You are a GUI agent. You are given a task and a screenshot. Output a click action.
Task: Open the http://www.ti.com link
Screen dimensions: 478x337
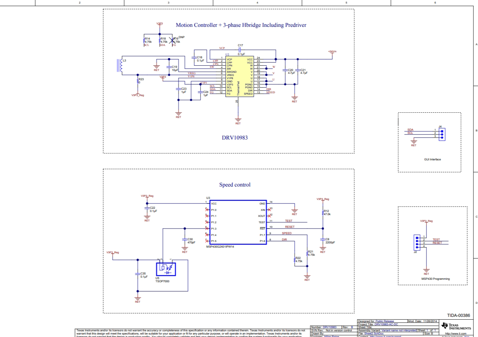pos(455,333)
